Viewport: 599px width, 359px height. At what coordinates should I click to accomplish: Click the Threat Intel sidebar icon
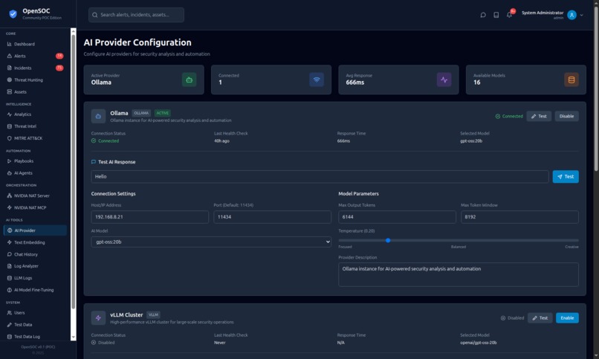pyautogui.click(x=10, y=126)
